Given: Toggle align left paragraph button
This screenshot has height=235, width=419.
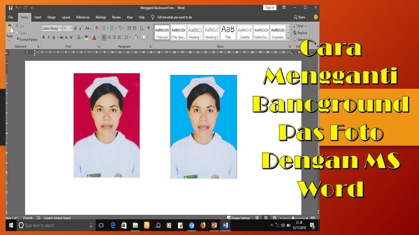Looking at the screenshot, I should click(x=104, y=38).
